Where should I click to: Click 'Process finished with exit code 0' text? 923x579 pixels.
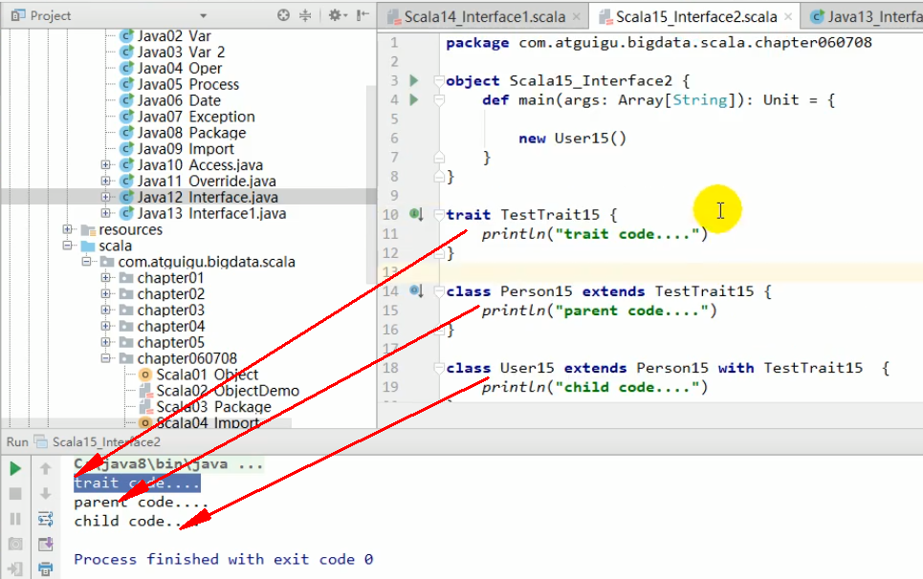tap(223, 560)
